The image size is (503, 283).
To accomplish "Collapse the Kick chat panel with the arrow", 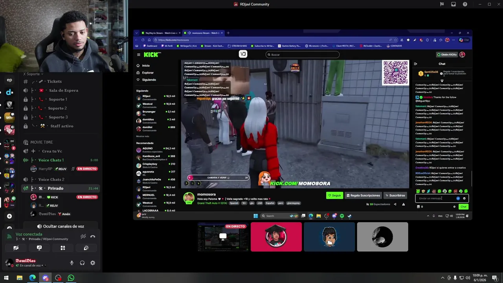I will pyautogui.click(x=415, y=64).
